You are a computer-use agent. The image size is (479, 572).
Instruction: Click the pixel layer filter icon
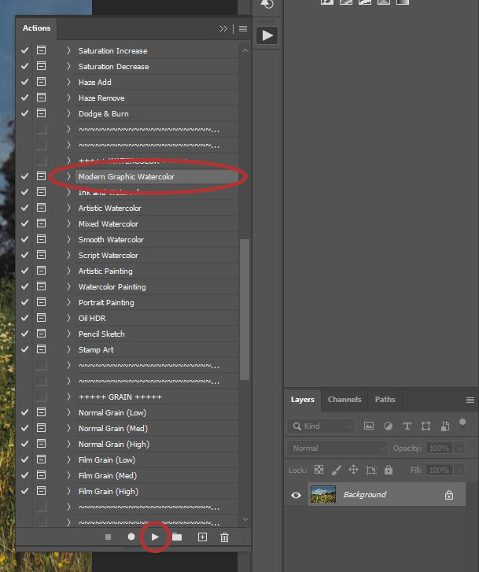(369, 426)
